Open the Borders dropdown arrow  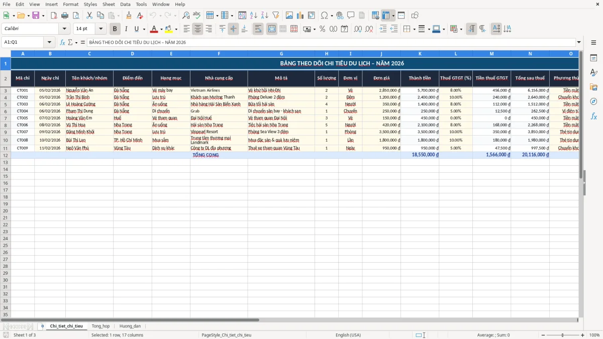414,29
